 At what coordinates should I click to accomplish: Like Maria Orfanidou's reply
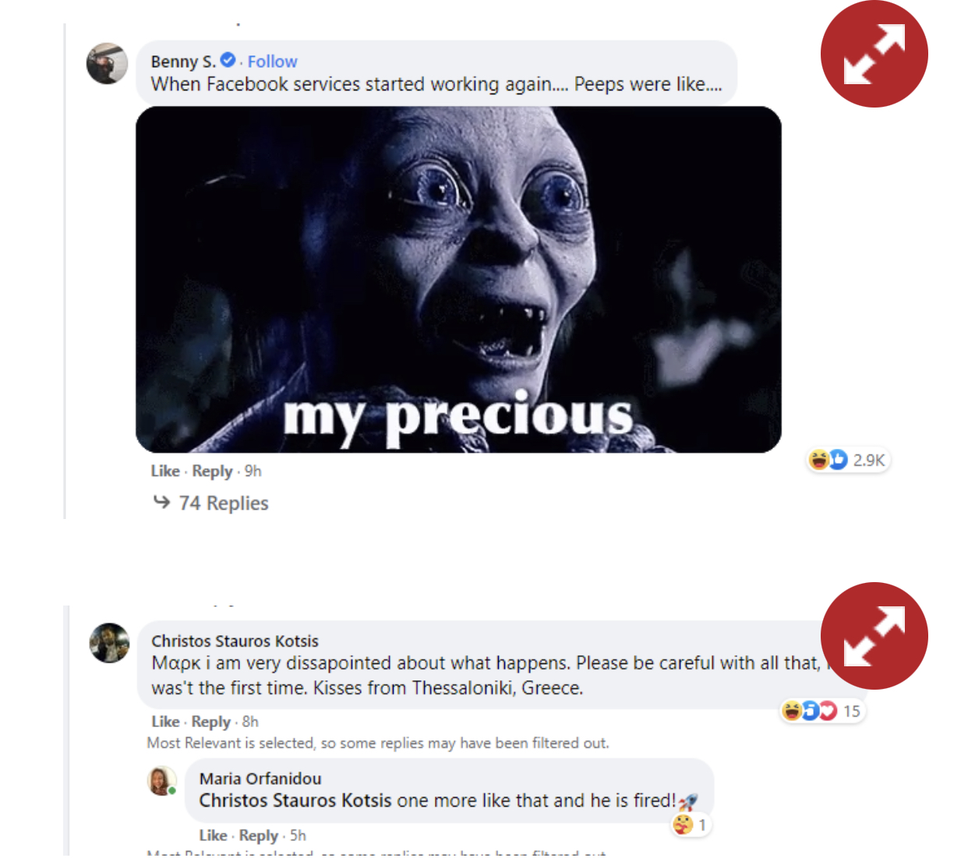pyautogui.click(x=213, y=835)
